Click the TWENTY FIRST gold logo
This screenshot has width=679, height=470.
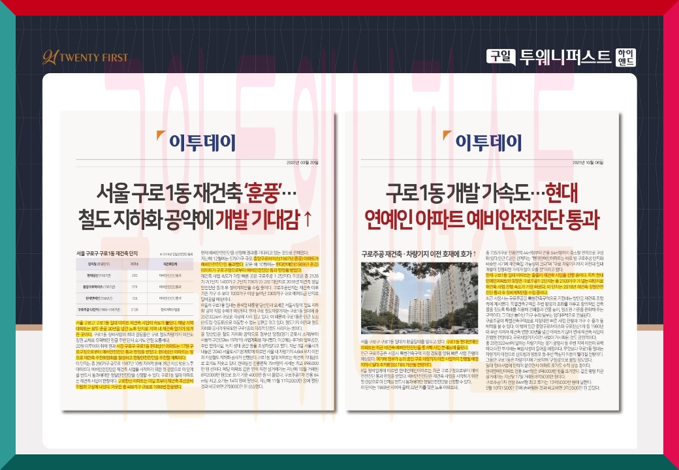[86, 57]
